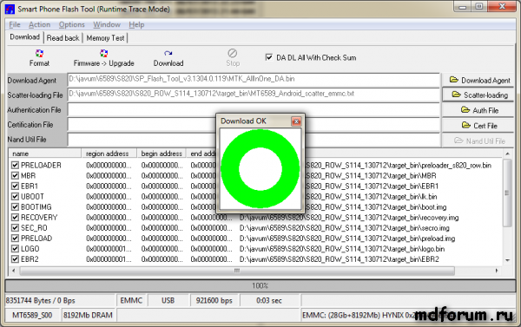
Task: Click the Authentication File input field
Action: [254, 109]
